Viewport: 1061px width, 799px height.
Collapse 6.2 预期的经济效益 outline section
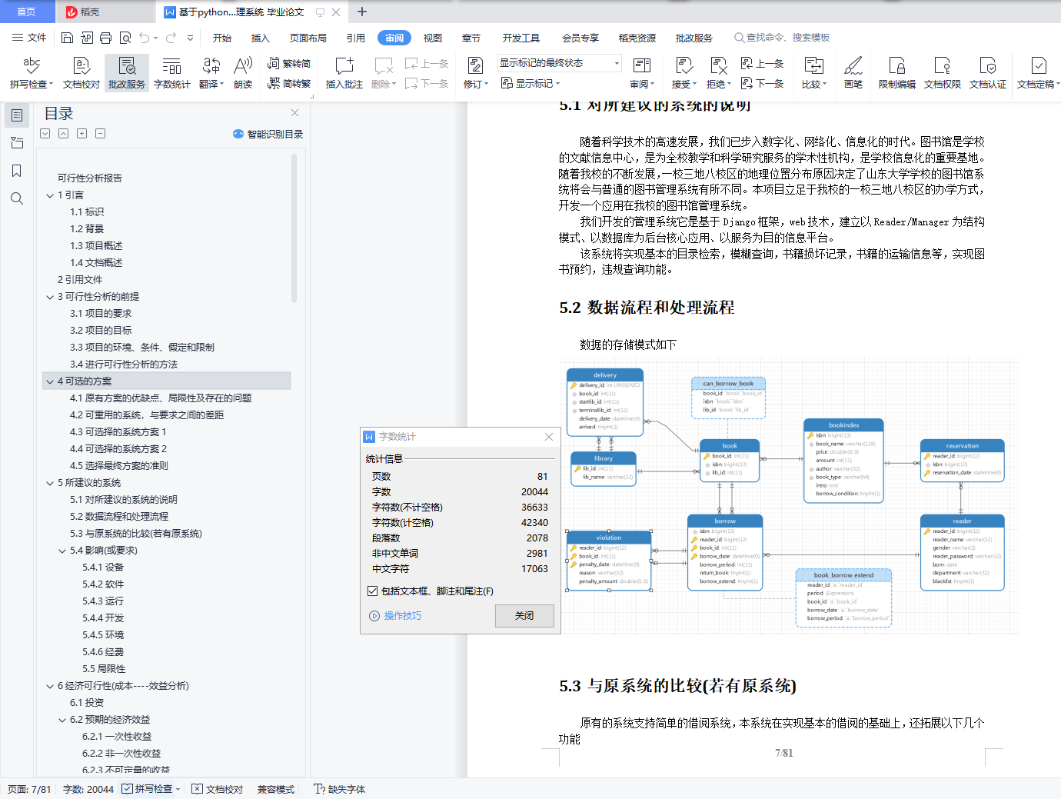62,720
